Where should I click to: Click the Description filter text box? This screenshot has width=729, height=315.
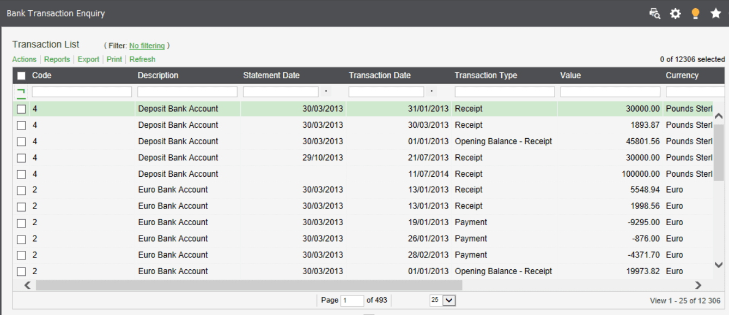[x=187, y=92]
